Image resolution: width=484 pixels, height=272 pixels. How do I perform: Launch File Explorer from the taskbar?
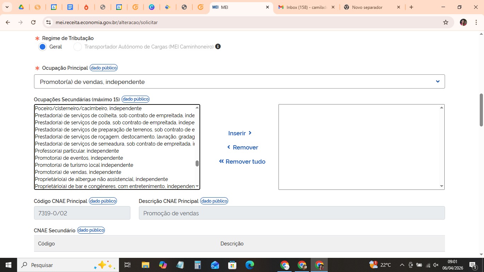145,265
